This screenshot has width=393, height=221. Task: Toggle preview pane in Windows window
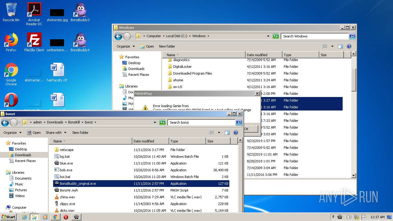pos(340,46)
